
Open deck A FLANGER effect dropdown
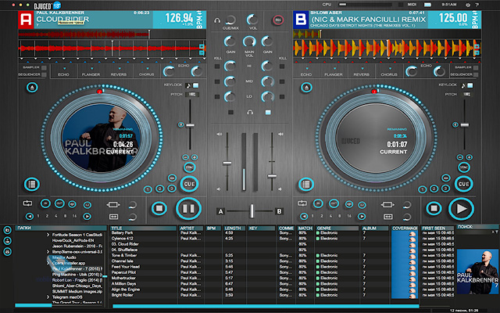point(92,68)
